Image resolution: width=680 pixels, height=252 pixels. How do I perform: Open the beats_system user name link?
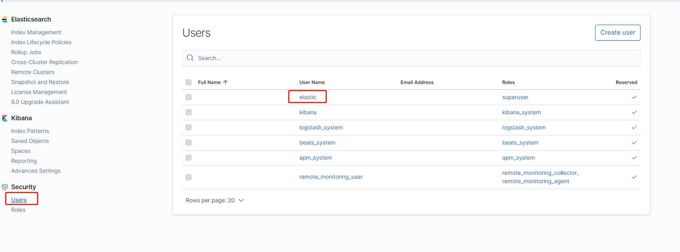point(317,143)
